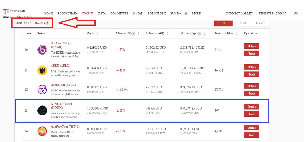Show help icon next to Market Cap
The image size is (304, 142).
click(x=199, y=34)
